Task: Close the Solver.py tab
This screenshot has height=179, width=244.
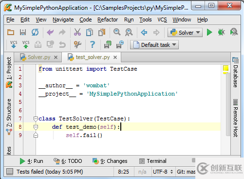Action: pos(56,58)
